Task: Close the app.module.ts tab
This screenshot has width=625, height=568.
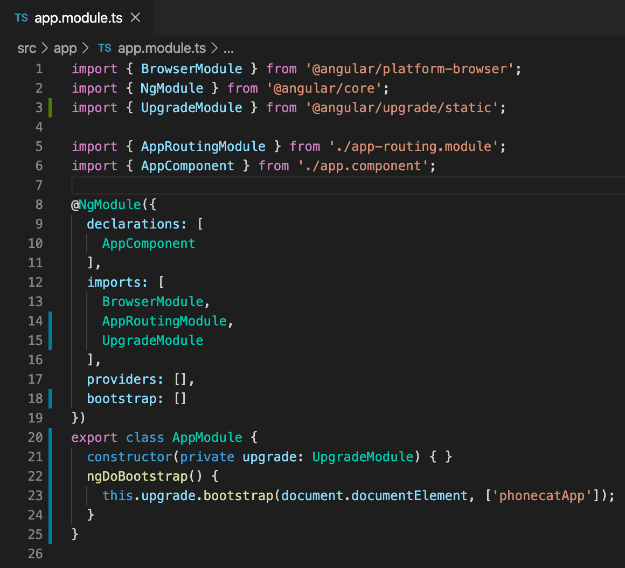Action: [x=134, y=17]
